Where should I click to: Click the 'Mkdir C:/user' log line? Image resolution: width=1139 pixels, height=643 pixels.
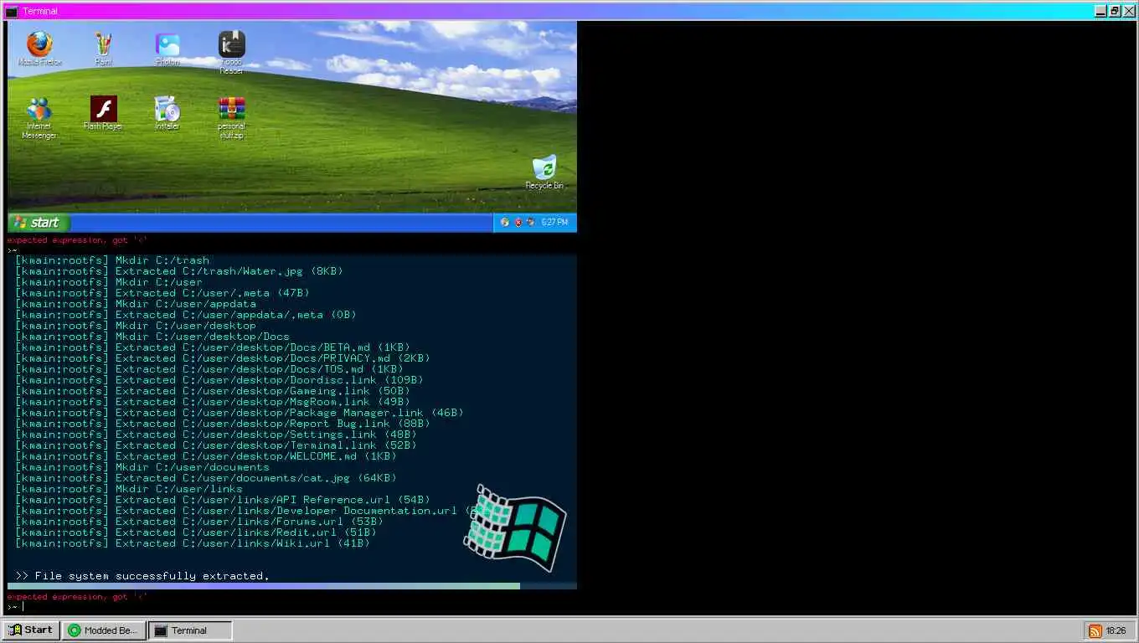click(109, 282)
